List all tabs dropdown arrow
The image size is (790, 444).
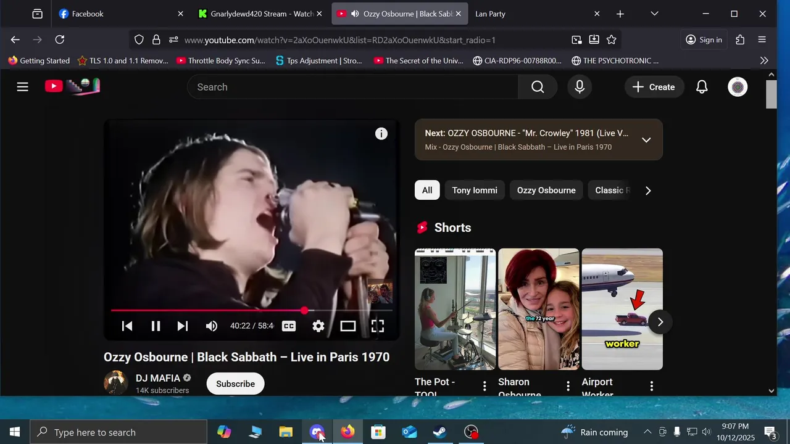click(655, 14)
